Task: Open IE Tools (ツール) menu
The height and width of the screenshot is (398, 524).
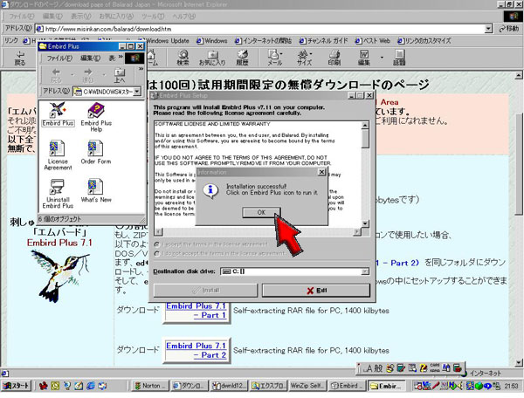Action: click(153, 16)
